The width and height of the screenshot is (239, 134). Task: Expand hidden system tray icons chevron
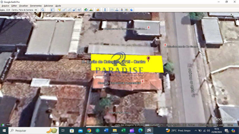tap(196, 131)
